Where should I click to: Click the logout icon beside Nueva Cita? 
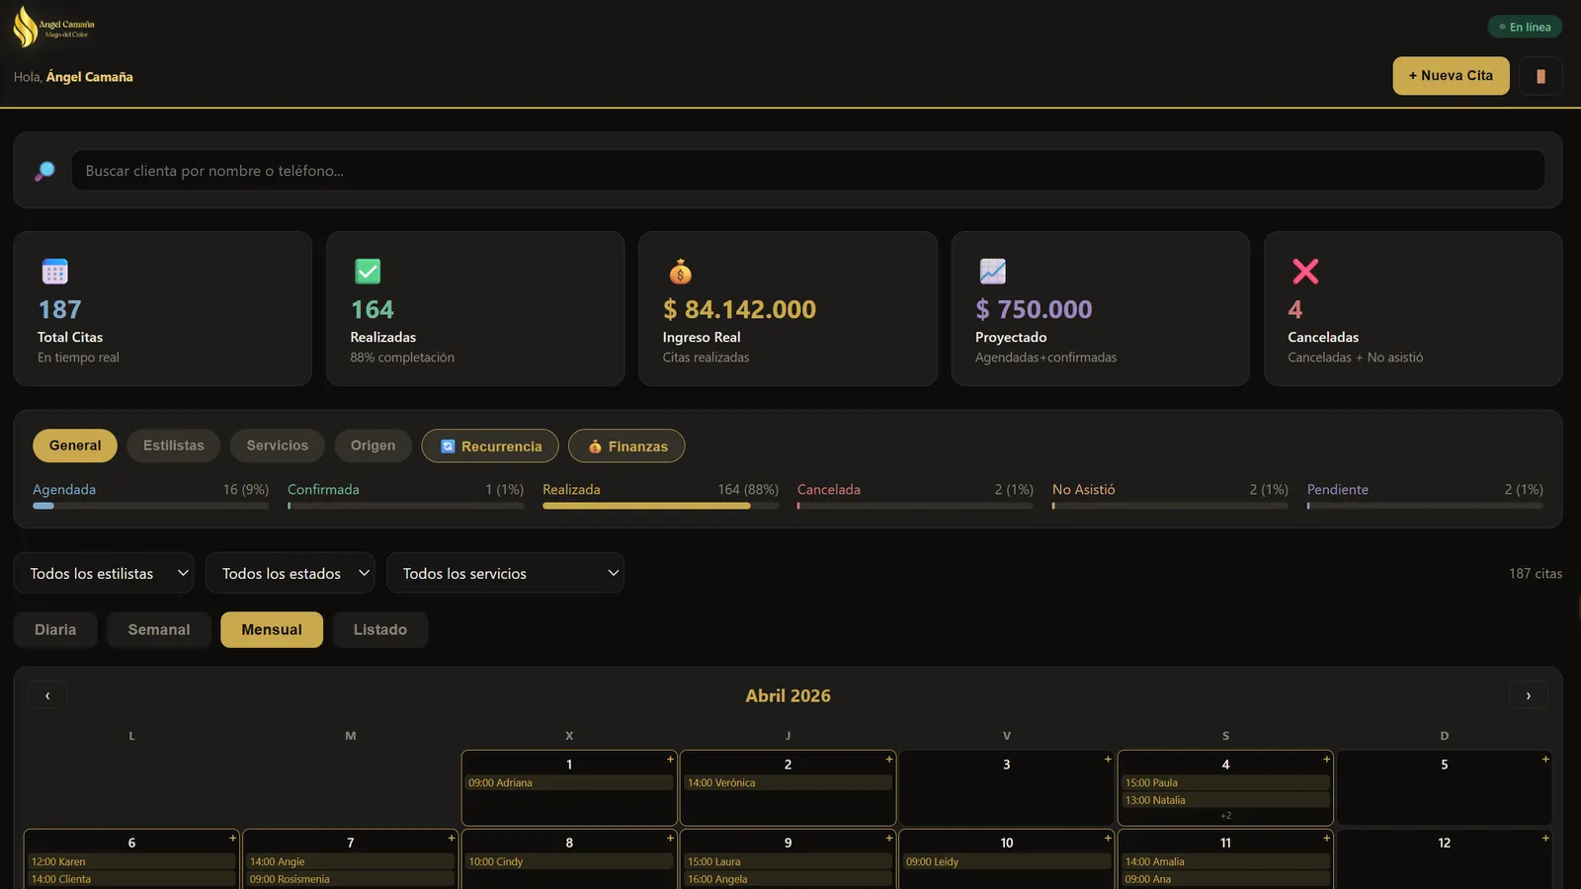[x=1540, y=76]
